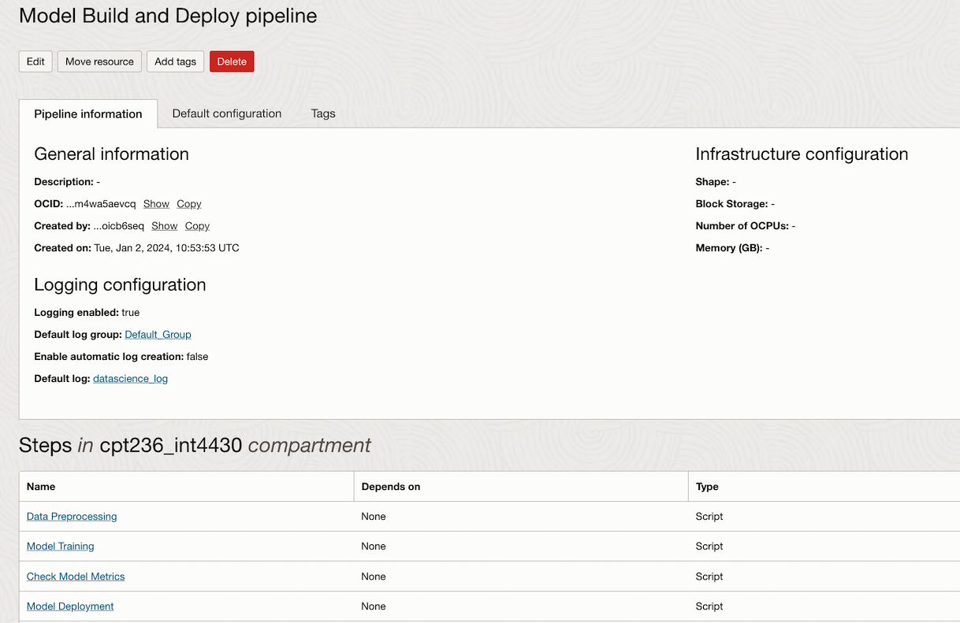Click the Edit button

point(35,61)
